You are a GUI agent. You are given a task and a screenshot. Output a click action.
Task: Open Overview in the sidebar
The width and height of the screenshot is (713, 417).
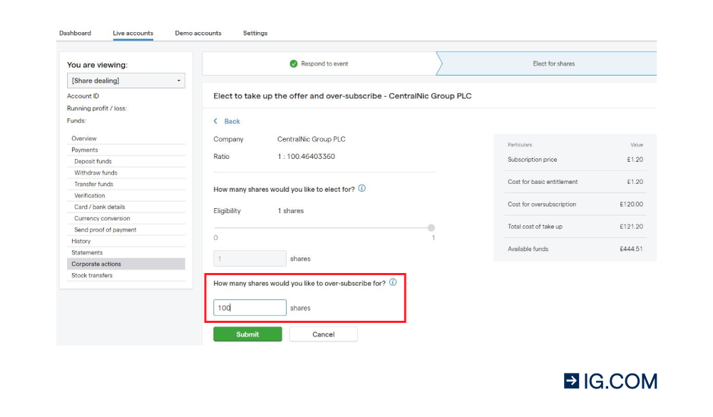126,138
